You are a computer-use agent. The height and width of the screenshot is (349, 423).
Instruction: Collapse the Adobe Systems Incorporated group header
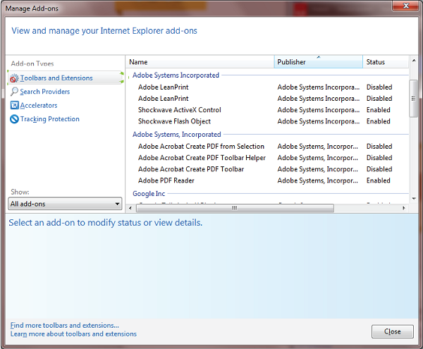pos(176,75)
